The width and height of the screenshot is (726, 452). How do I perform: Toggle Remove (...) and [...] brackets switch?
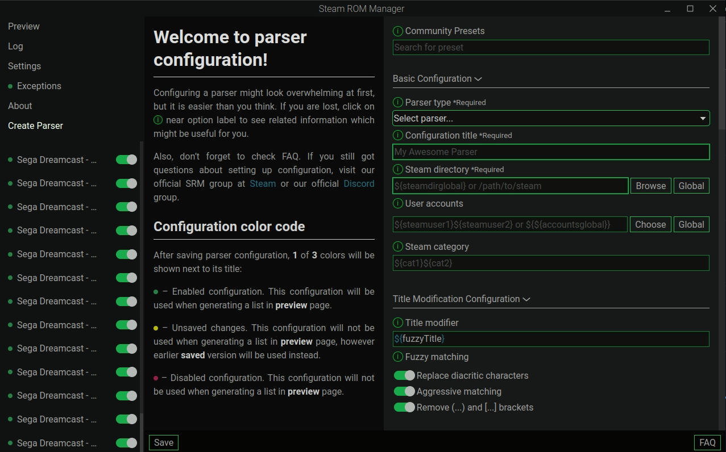[404, 407]
